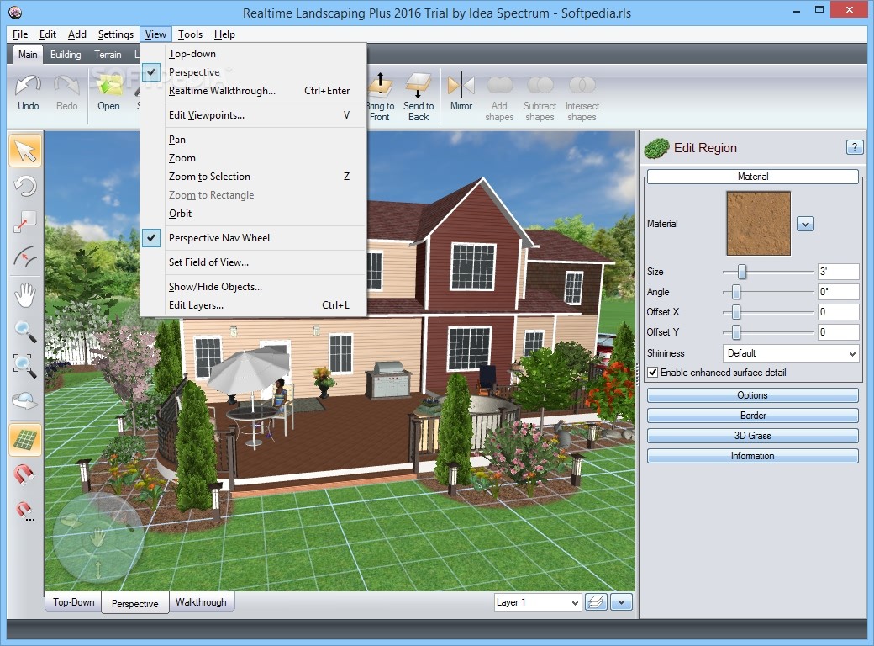Select the arrow selection tool

tap(25, 151)
